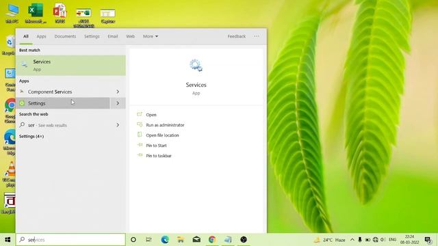Open Mail app from taskbar
438x246 pixels.
pos(196,240)
